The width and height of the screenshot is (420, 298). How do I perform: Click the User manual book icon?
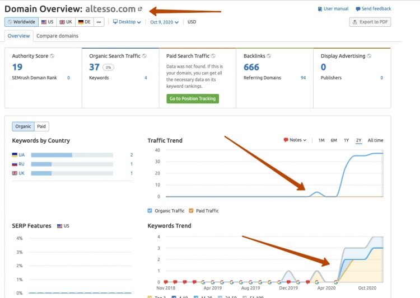[x=320, y=9]
